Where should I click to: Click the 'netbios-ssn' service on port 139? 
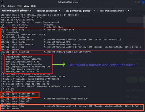[x=26, y=44]
